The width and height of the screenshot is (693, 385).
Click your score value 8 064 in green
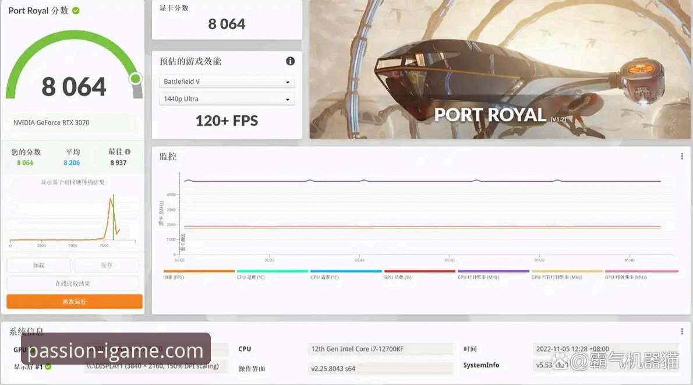pyautogui.click(x=24, y=163)
